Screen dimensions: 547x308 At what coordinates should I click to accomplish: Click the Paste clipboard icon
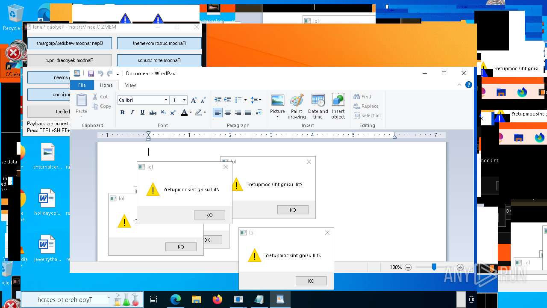(81, 100)
